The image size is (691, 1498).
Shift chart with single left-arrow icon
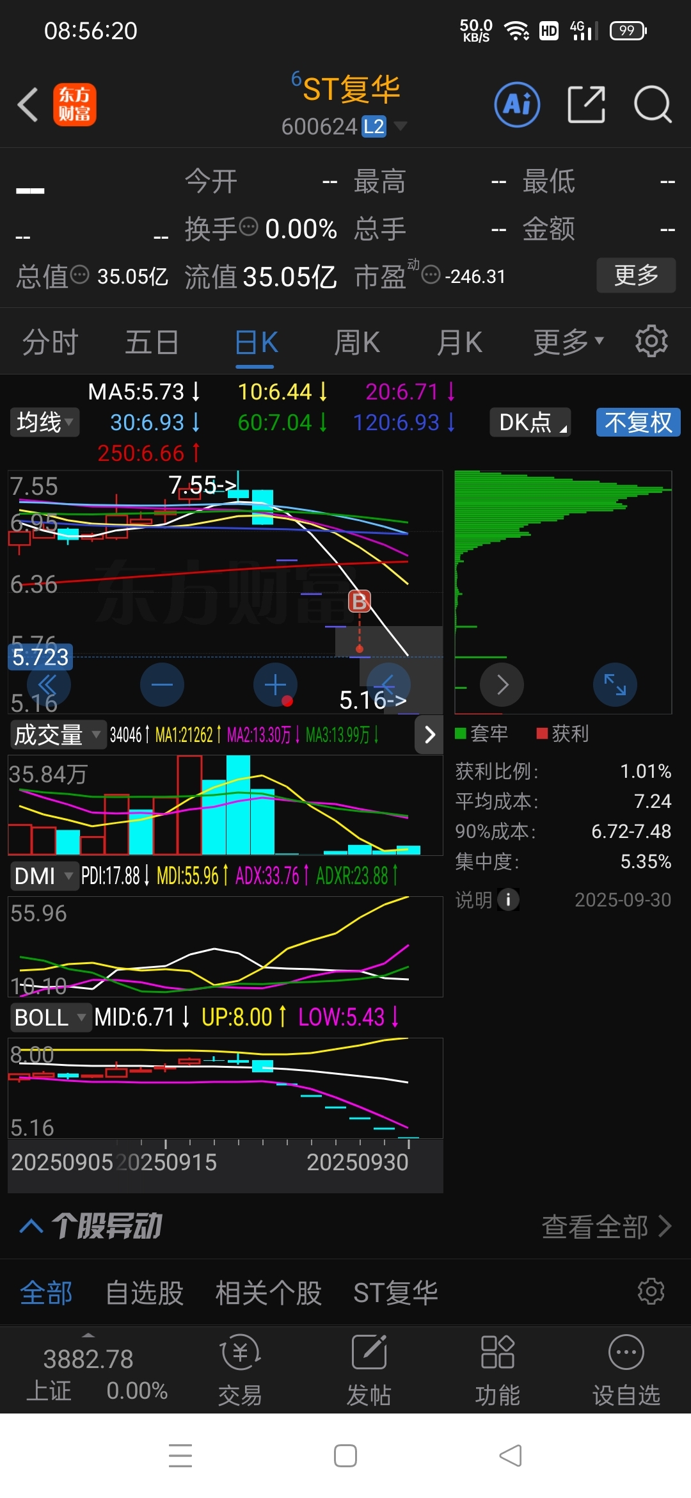point(388,684)
